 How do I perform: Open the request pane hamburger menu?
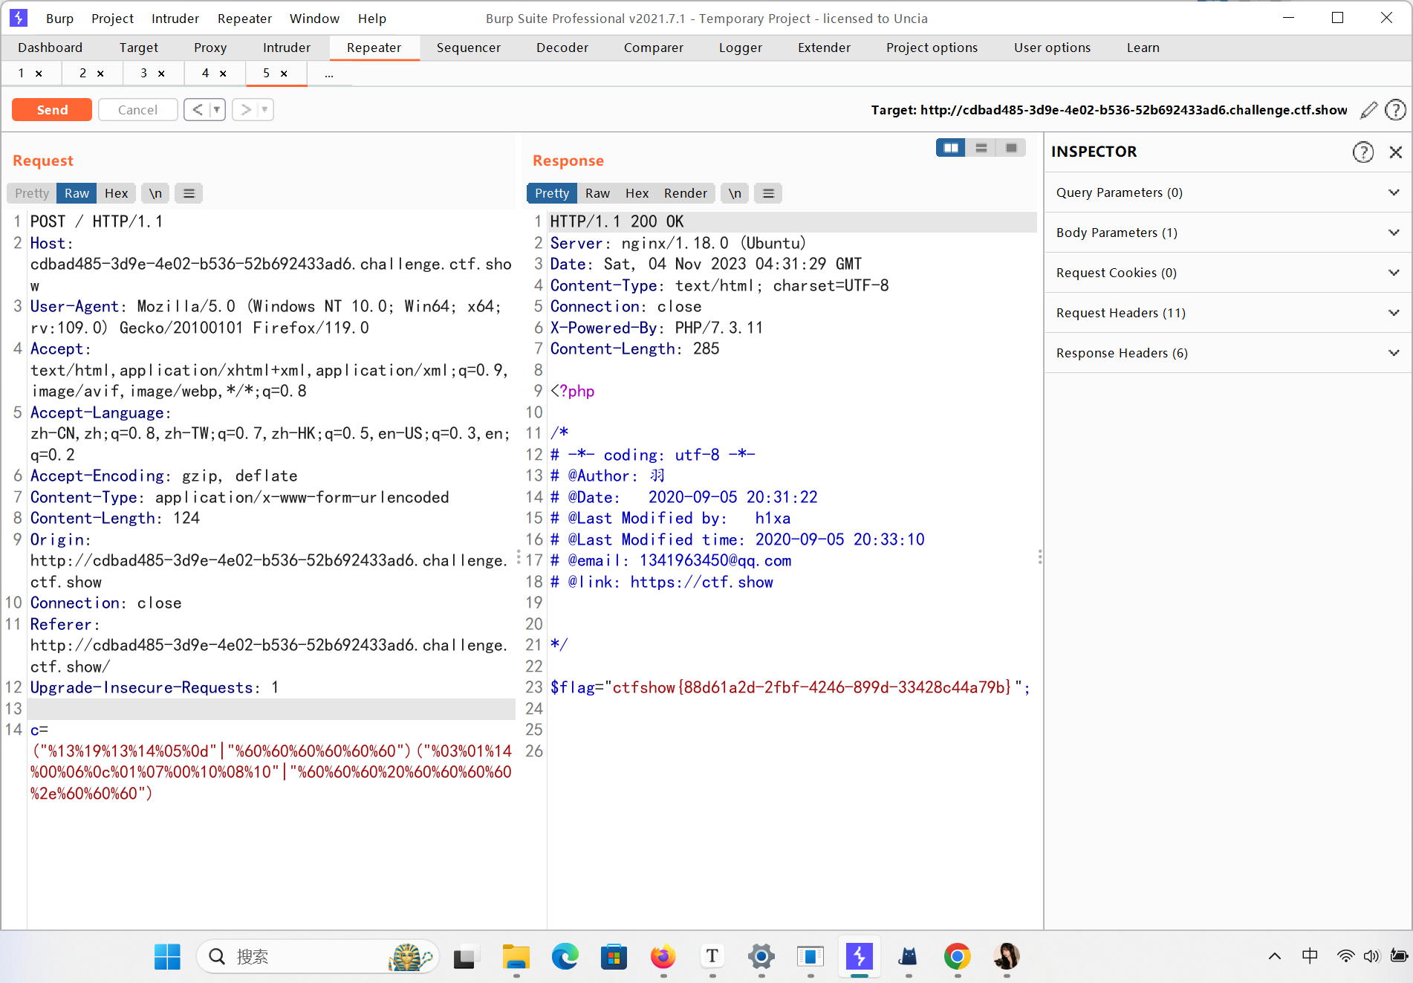[x=189, y=193]
